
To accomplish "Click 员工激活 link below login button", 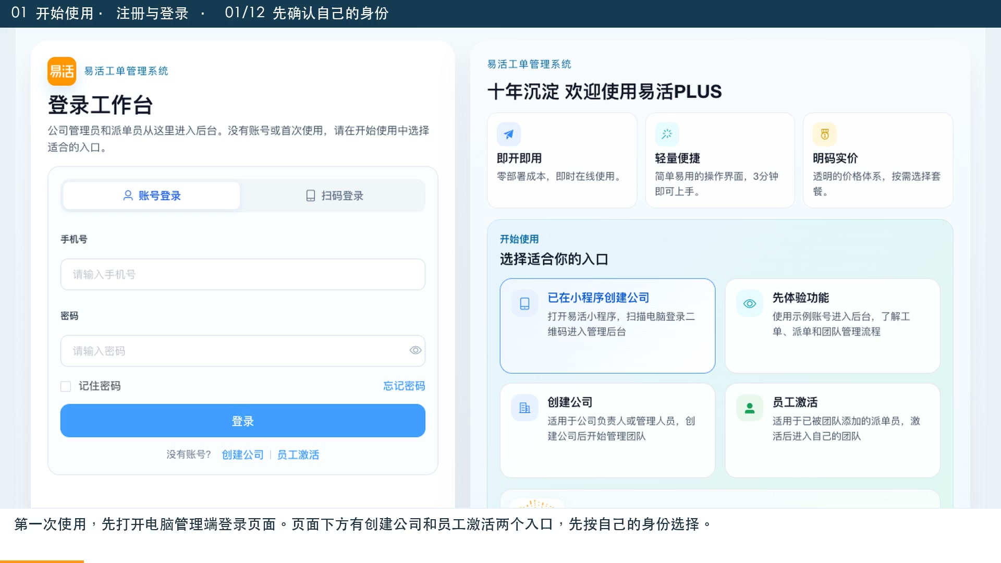I will coord(298,455).
